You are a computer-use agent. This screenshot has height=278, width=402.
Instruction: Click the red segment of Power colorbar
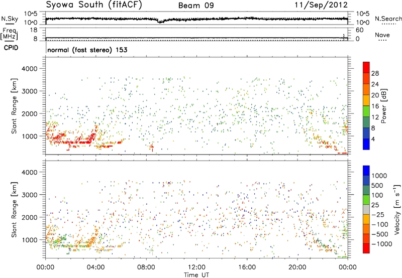(366, 67)
